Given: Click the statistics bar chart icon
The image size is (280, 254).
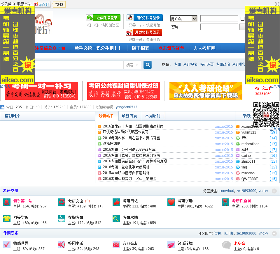Looking at the screenshot, I should click(2, 107).
